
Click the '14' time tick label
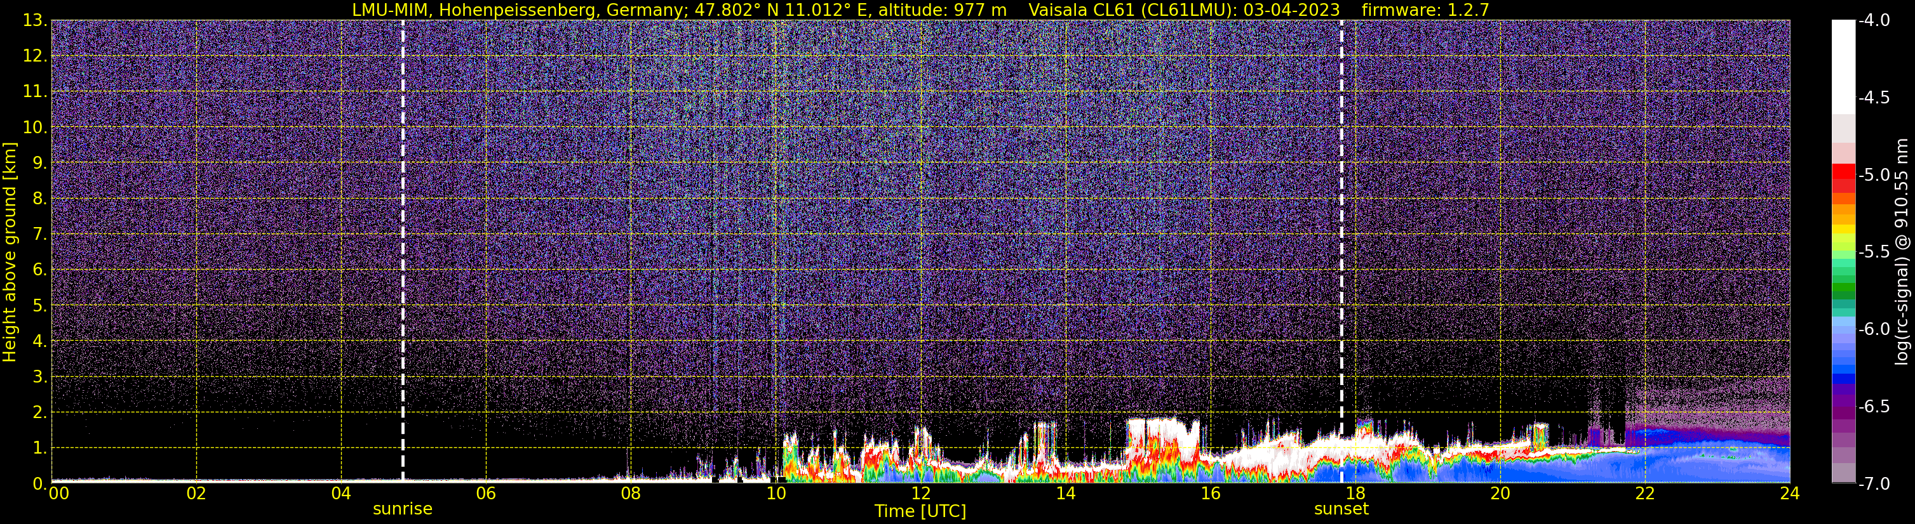pos(1065,494)
